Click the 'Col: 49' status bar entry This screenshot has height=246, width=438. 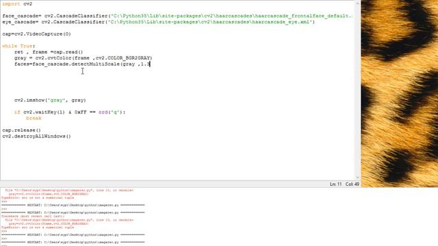click(352, 184)
